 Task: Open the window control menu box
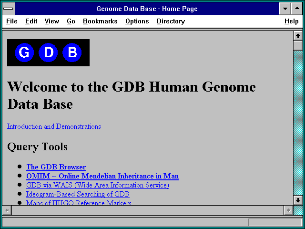(9, 9)
